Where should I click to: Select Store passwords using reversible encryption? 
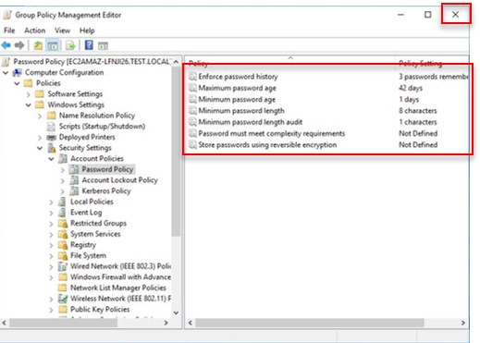coord(267,144)
